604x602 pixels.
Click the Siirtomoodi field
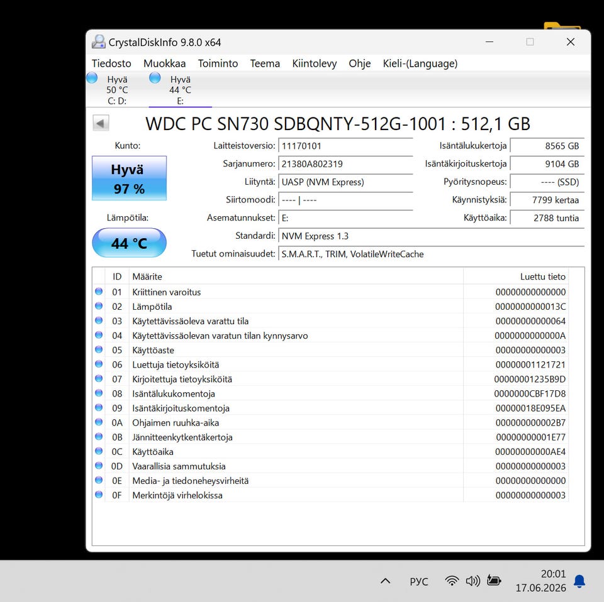tap(345, 200)
